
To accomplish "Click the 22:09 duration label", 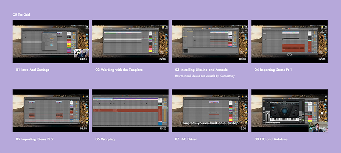I will click(163, 59).
